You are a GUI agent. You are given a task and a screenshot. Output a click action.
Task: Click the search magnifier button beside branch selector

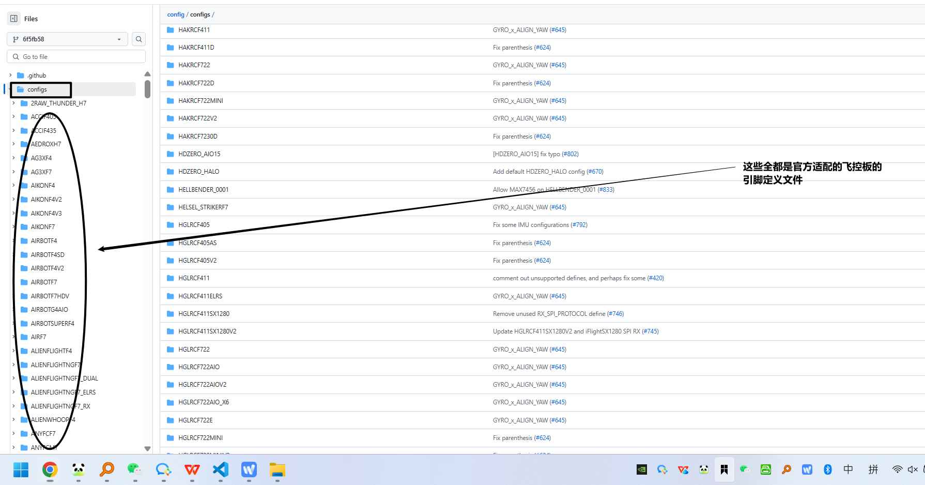coord(138,39)
